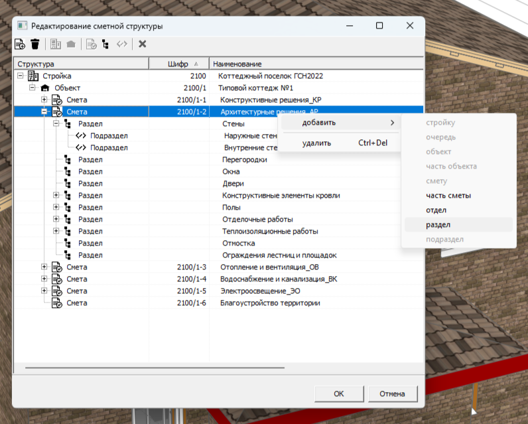Click the Раздел icon of Отмостка row
528x424 pixels.
pyautogui.click(x=68, y=243)
